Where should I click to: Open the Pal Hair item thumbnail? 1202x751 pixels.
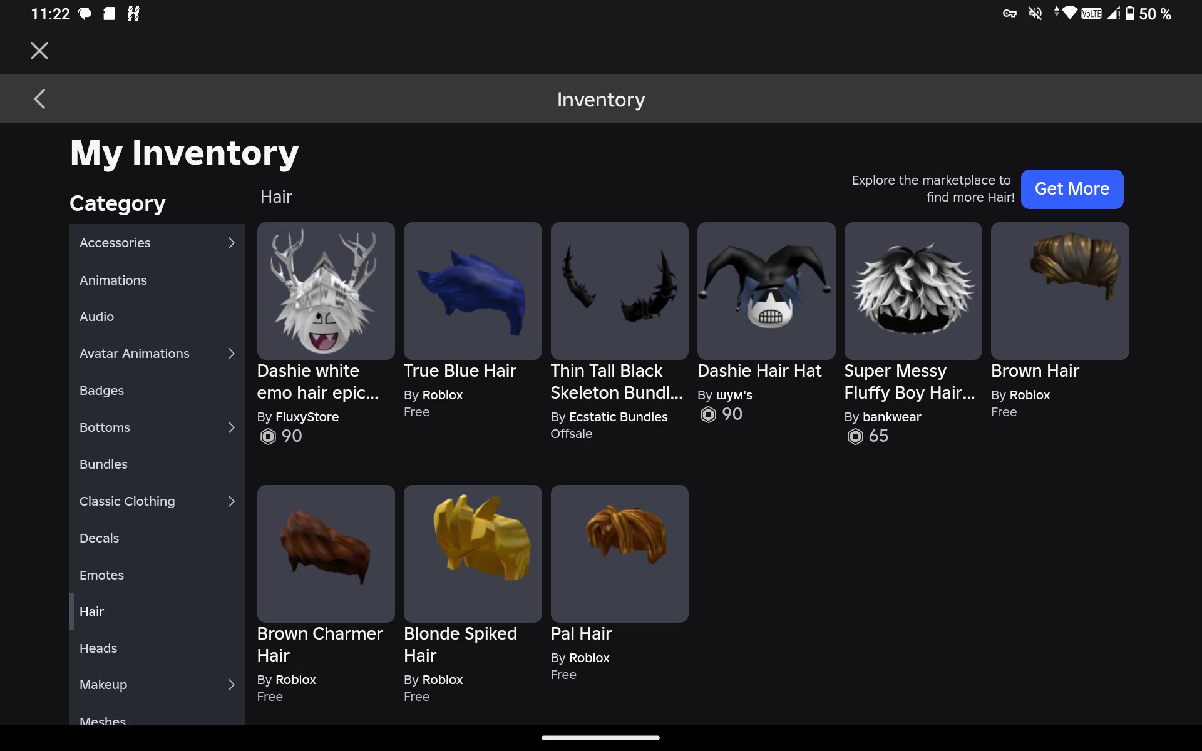tap(620, 554)
